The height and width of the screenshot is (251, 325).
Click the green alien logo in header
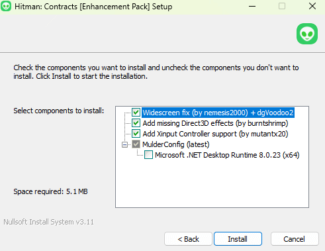(307, 34)
